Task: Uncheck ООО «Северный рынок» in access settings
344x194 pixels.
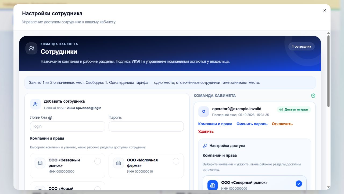Action: (x=299, y=184)
